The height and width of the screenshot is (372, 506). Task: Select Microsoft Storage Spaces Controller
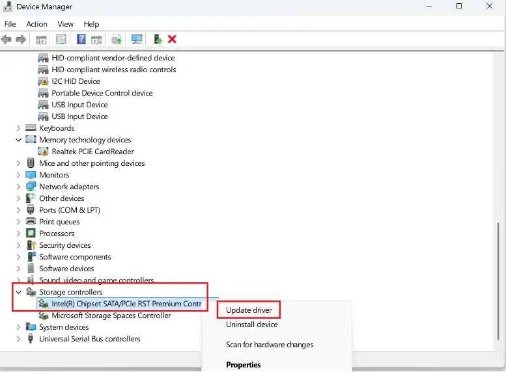point(111,315)
